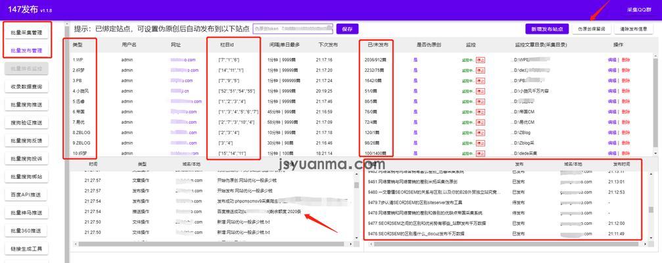Viewport: 662px width, 263px height.
Task: Click article 9476 SEO和SEM的区别是什么
Action: click(416, 233)
